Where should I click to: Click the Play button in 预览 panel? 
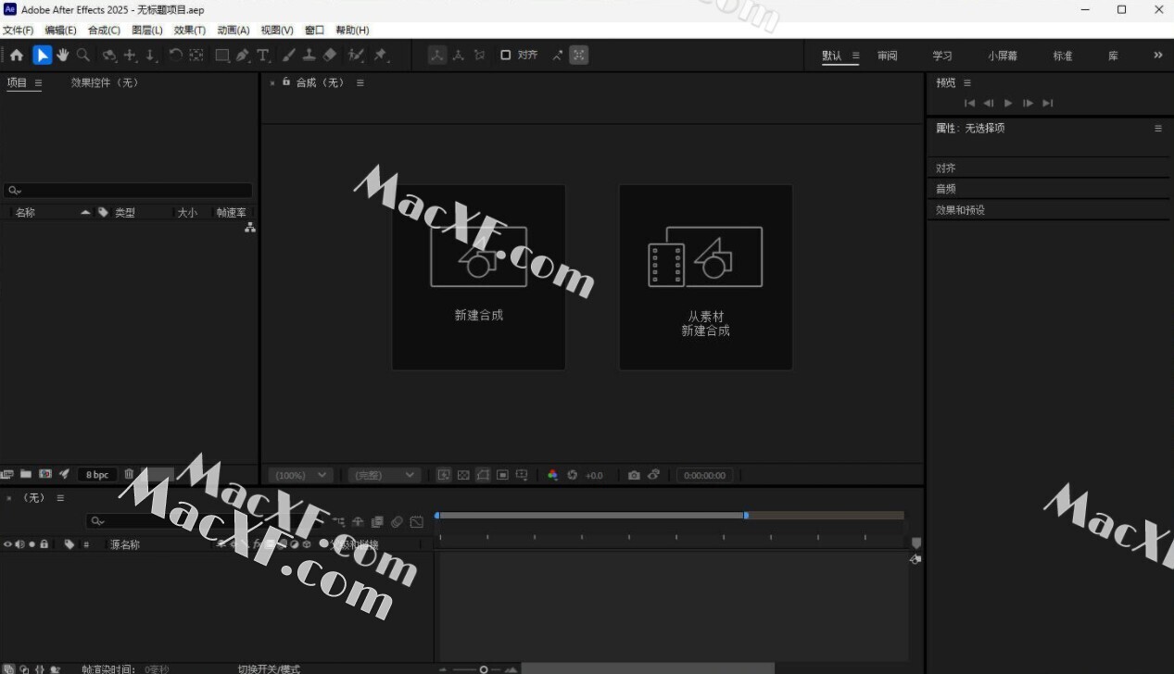click(1008, 103)
